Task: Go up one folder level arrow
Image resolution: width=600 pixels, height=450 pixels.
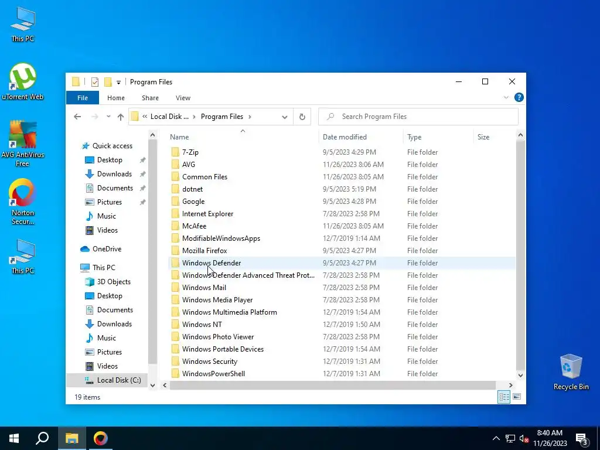Action: coord(121,117)
